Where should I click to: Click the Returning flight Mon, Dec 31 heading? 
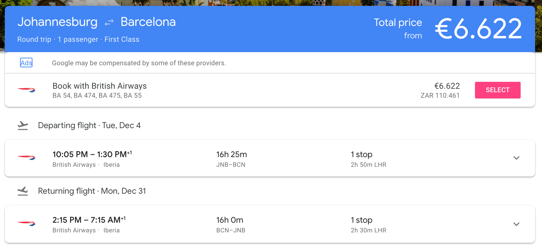(x=92, y=191)
